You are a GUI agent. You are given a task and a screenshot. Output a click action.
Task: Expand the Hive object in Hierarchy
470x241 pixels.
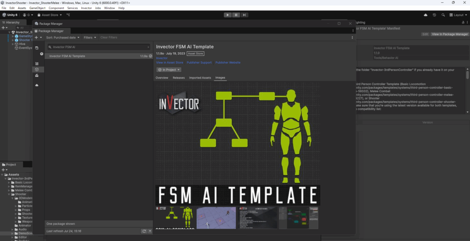(13, 44)
